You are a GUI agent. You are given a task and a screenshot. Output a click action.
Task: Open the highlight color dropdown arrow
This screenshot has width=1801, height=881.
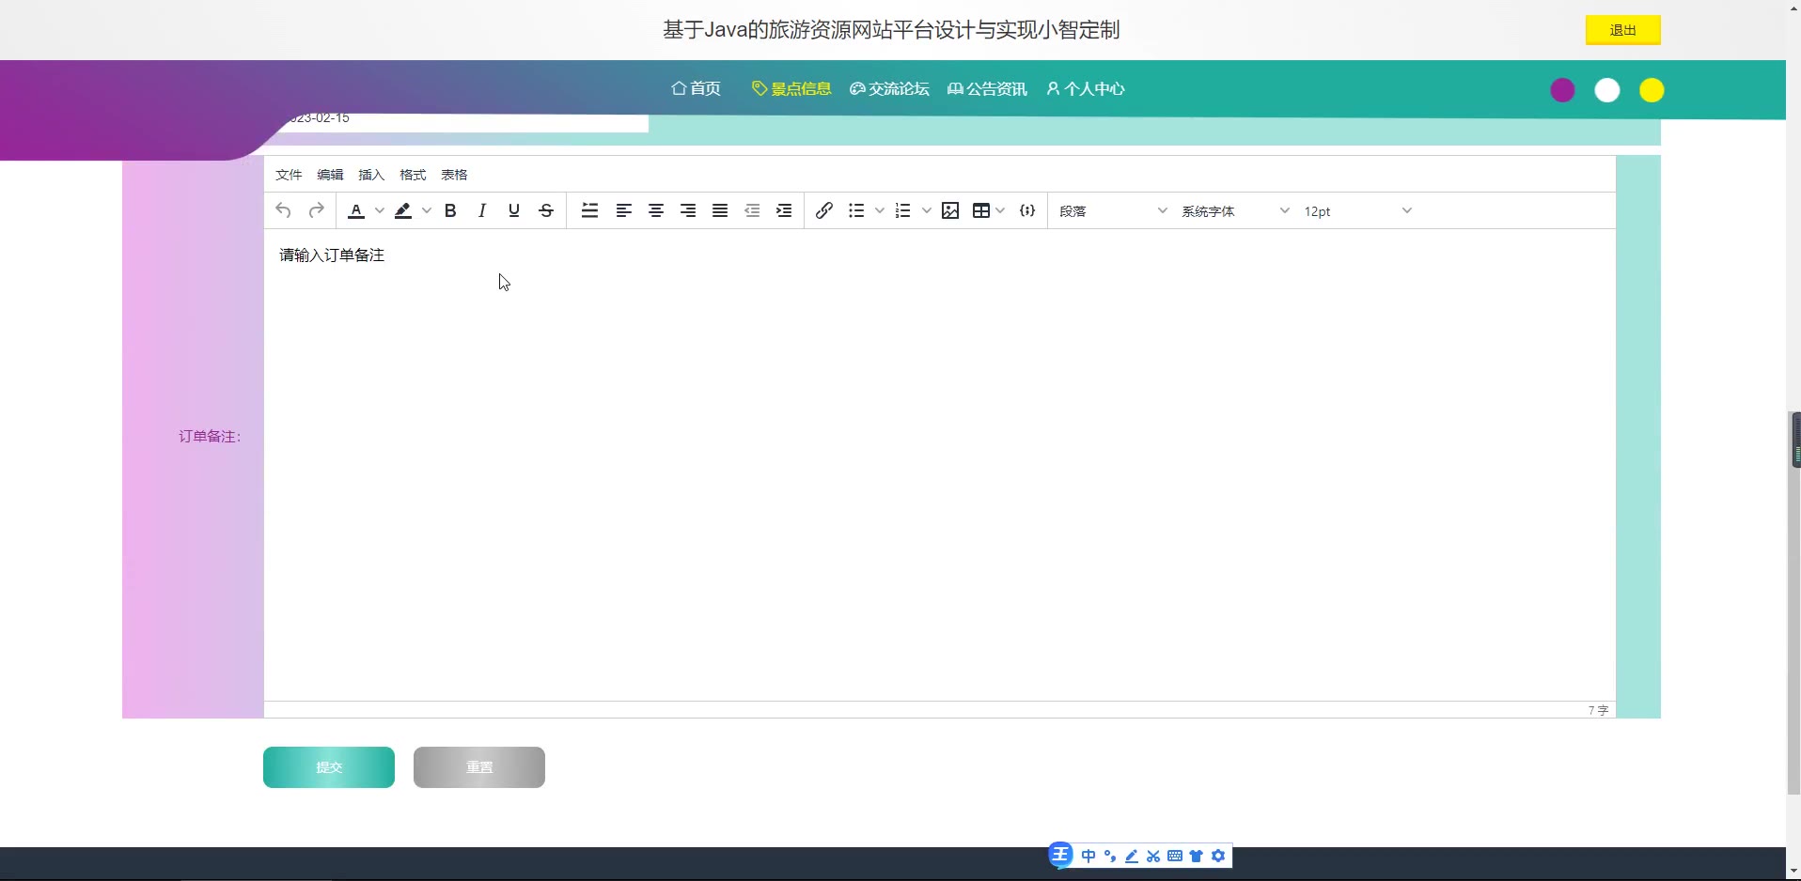point(427,210)
